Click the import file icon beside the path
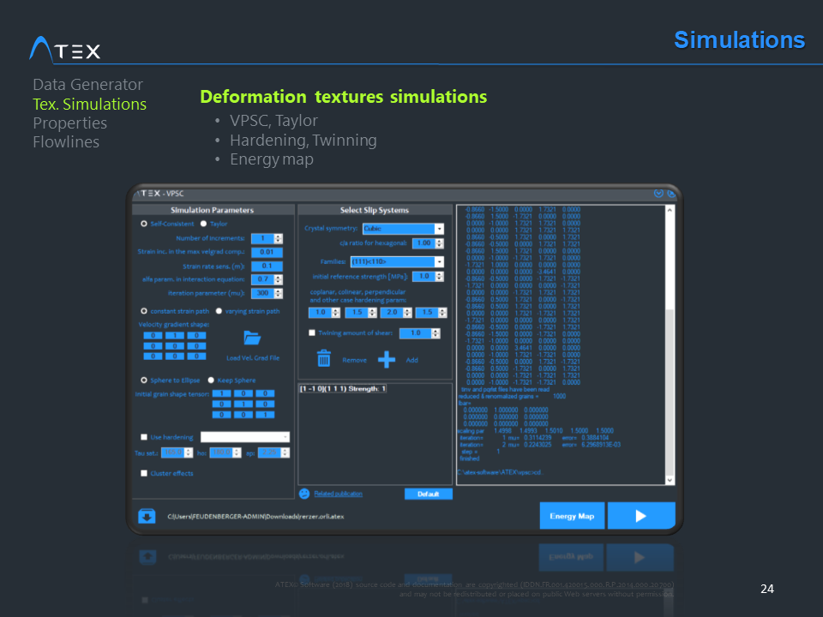The height and width of the screenshot is (617, 823). point(147,516)
